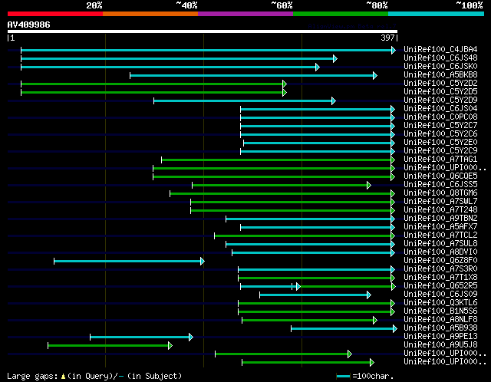Open hit UniRef100_C5Y2D9
Screen dimensions: 491x382
click(x=440, y=100)
